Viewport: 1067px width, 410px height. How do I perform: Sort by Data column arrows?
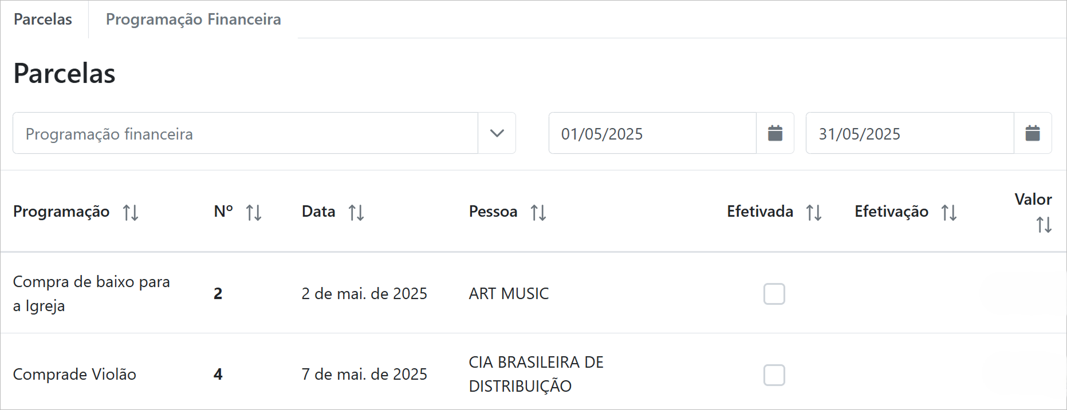click(356, 213)
